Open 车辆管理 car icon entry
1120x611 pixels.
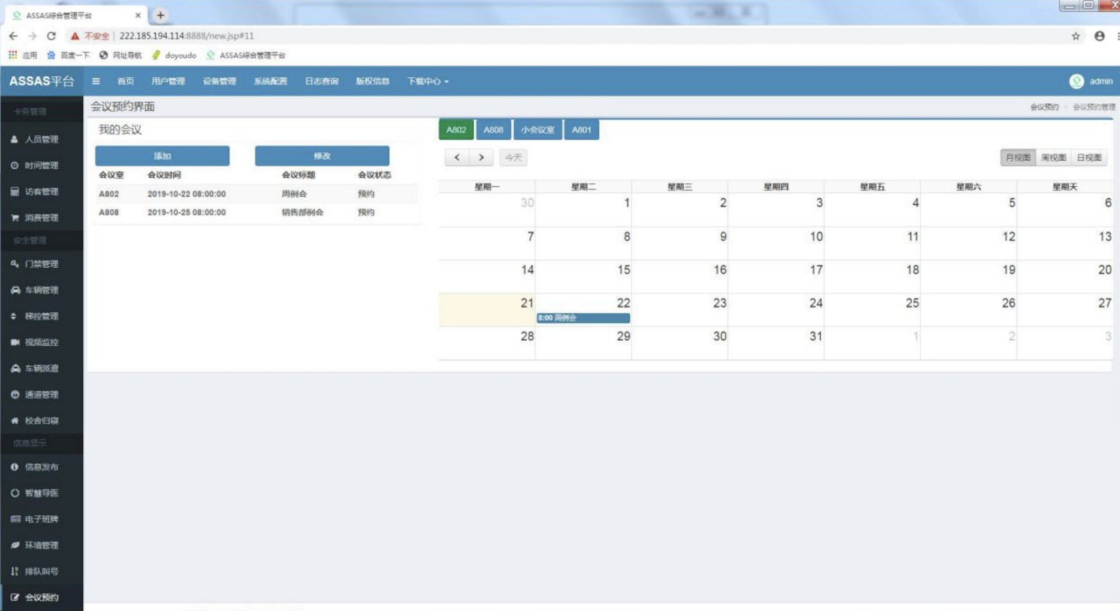tap(41, 290)
